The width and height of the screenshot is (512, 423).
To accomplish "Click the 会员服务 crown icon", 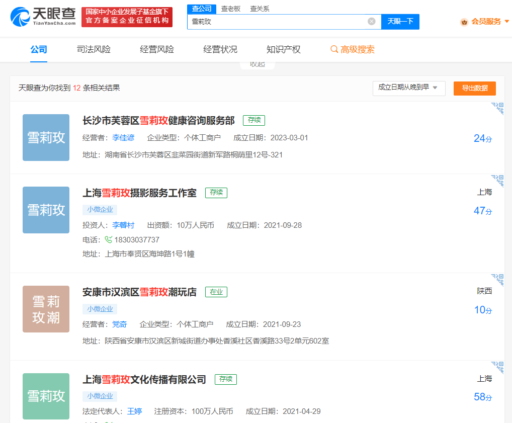I will (464, 22).
